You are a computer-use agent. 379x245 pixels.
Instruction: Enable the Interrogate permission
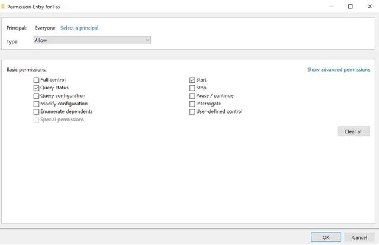click(192, 104)
